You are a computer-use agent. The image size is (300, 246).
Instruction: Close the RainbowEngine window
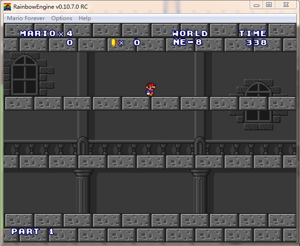(286, 5)
